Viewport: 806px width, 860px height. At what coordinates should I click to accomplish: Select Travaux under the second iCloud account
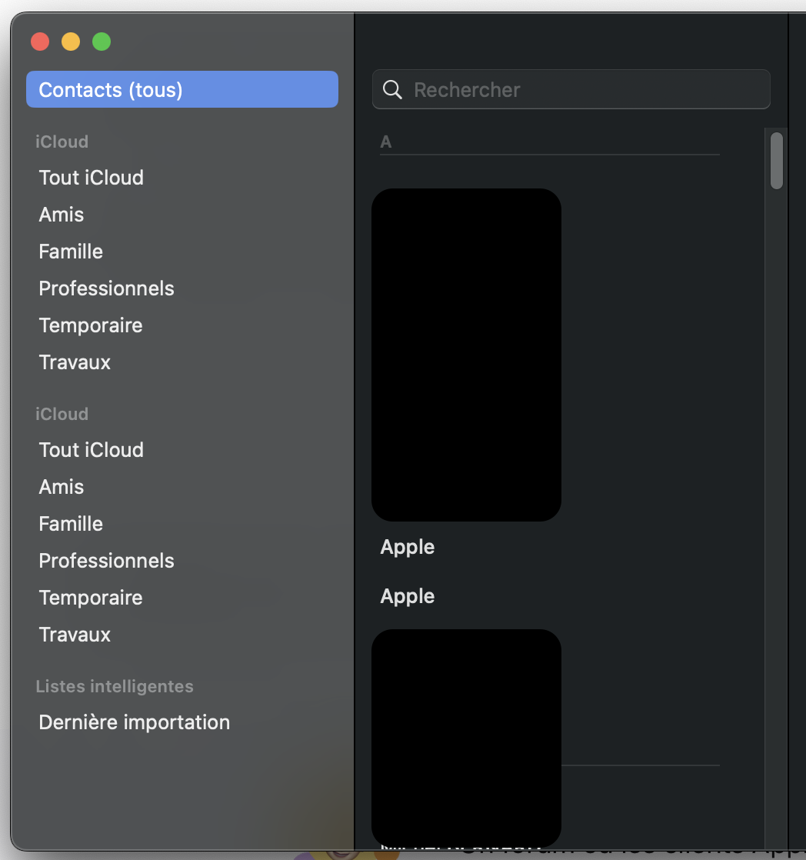(75, 635)
